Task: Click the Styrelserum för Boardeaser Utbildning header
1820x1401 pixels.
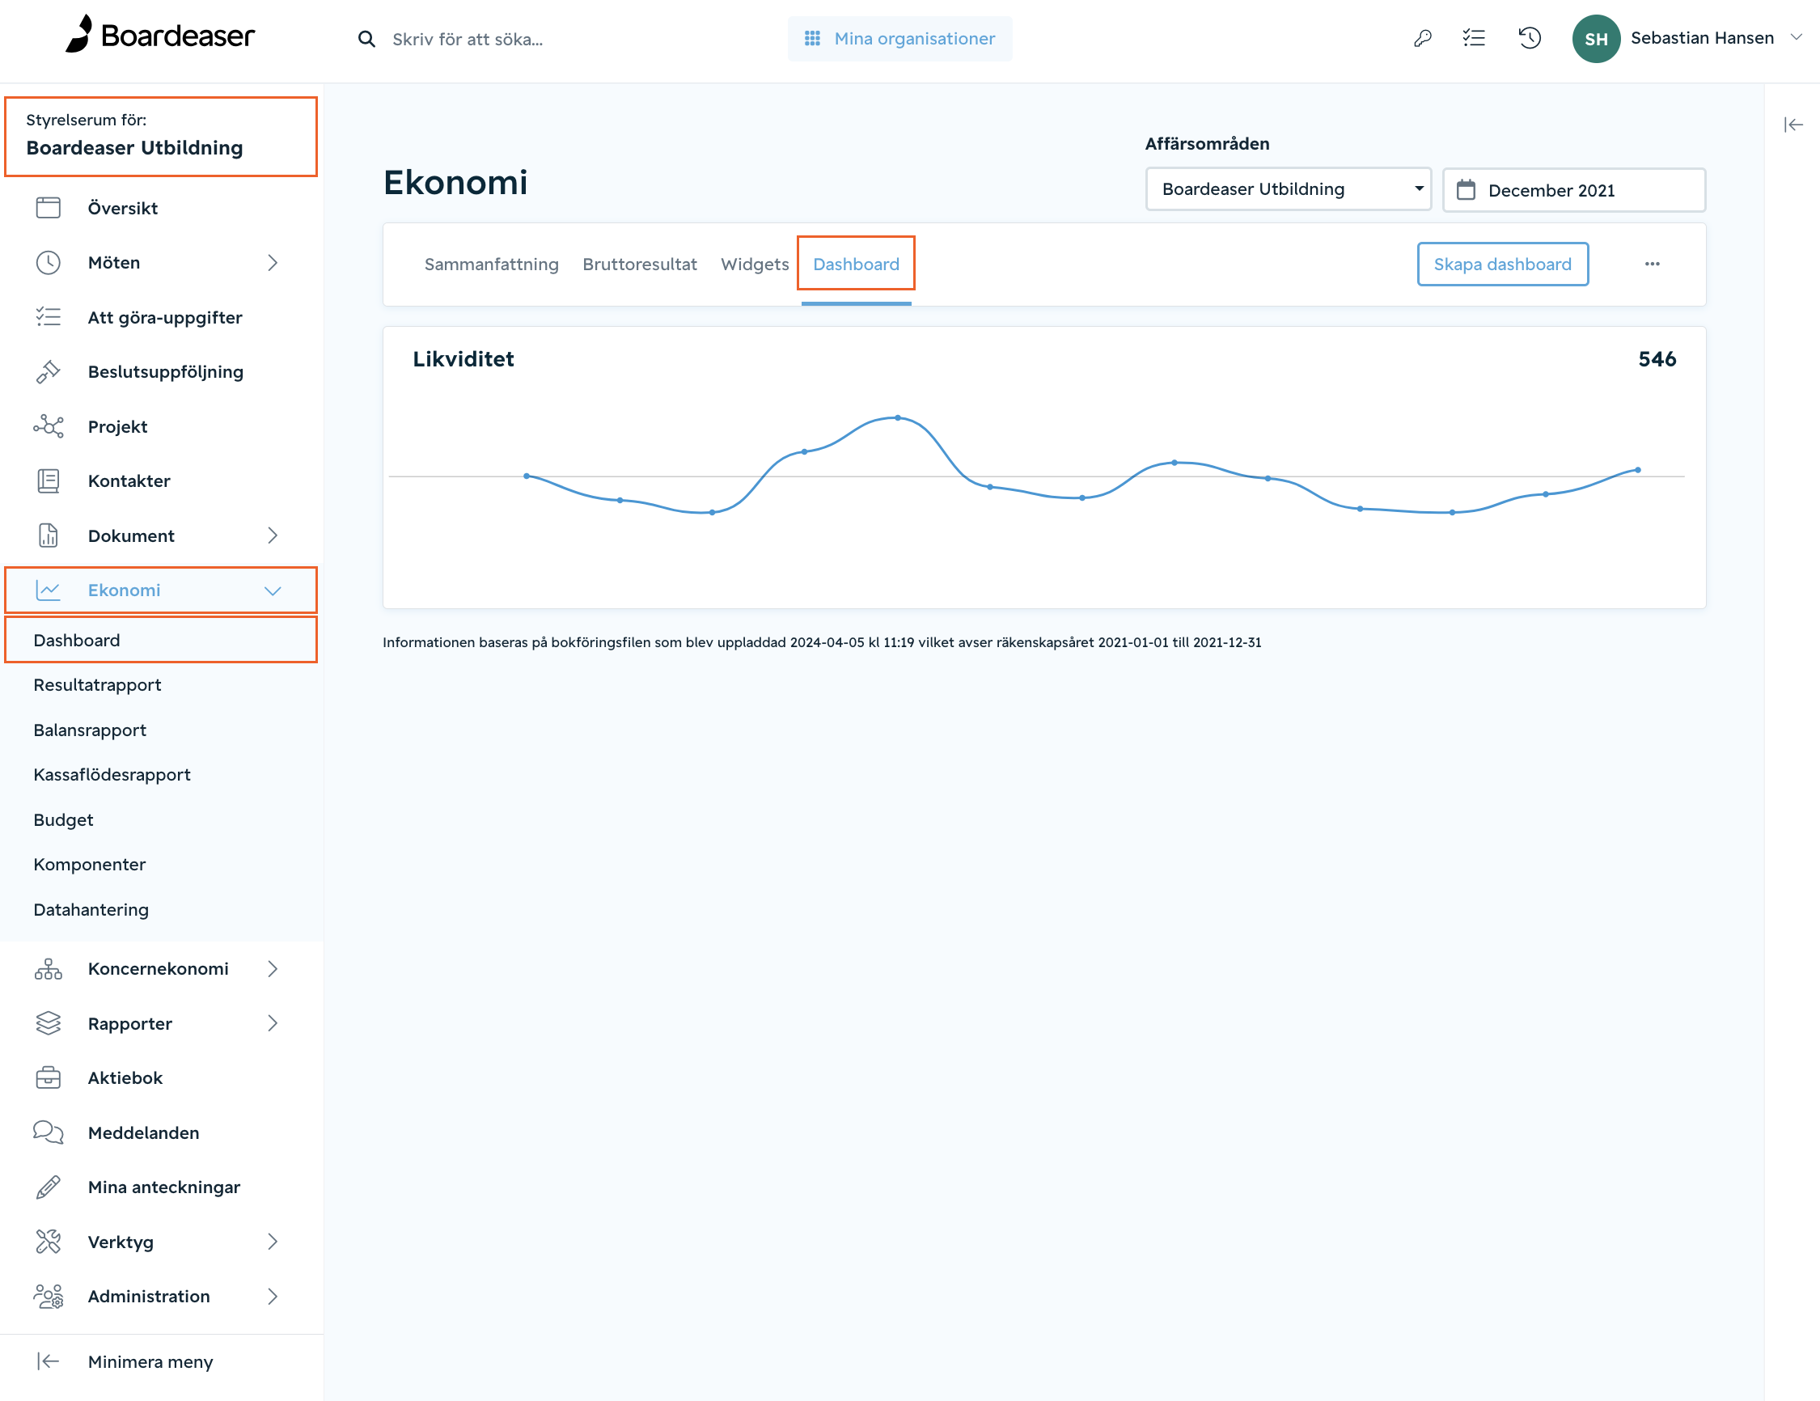Action: 161,137
